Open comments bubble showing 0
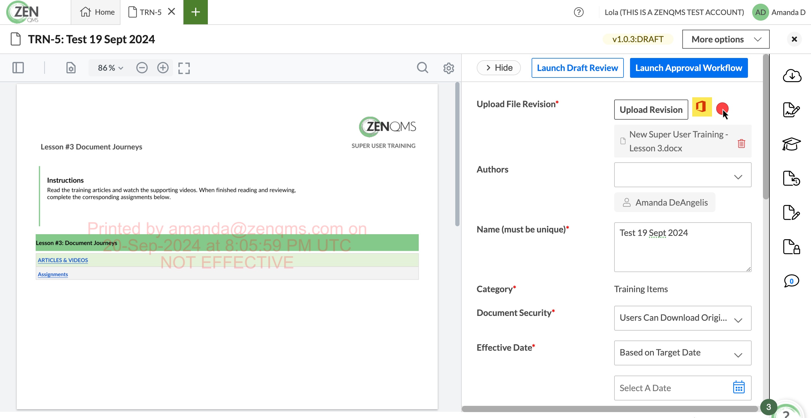Image resolution: width=811 pixels, height=418 pixels. pos(791,281)
